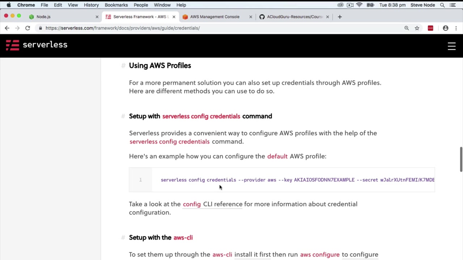The width and height of the screenshot is (463, 260).
Task: Open the Edit menu
Action: coord(58,5)
